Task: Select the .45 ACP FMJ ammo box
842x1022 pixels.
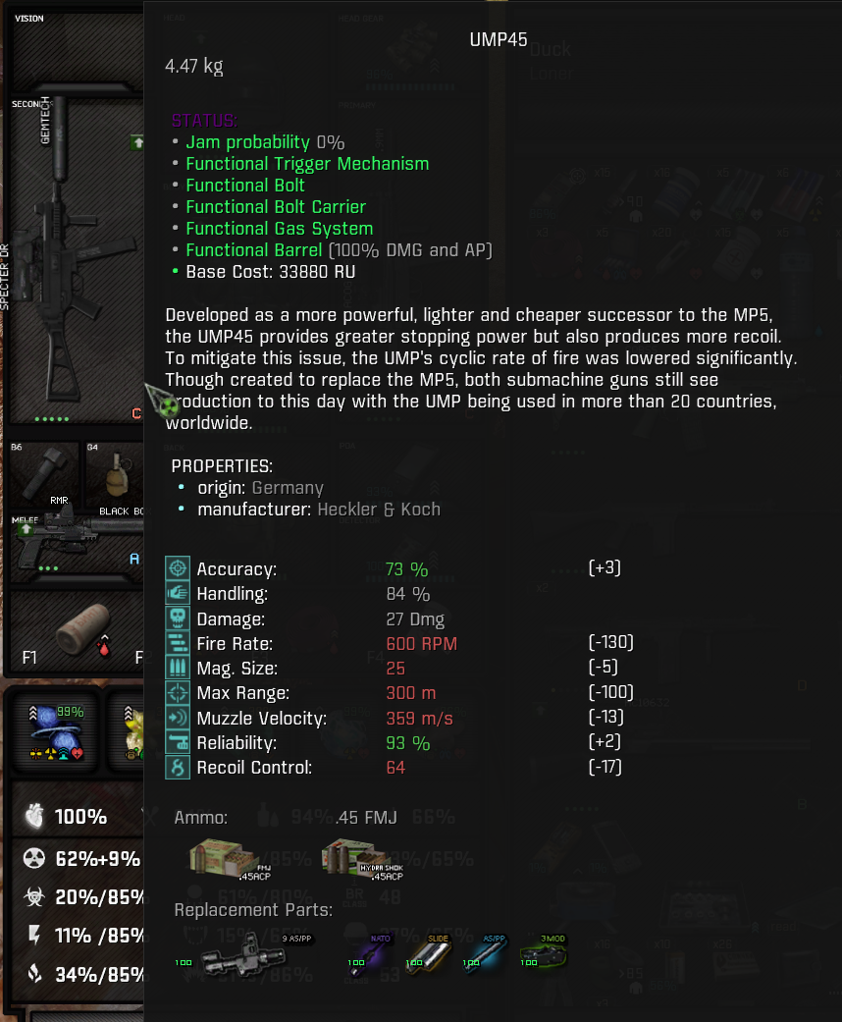Action: pyautogui.click(x=230, y=860)
